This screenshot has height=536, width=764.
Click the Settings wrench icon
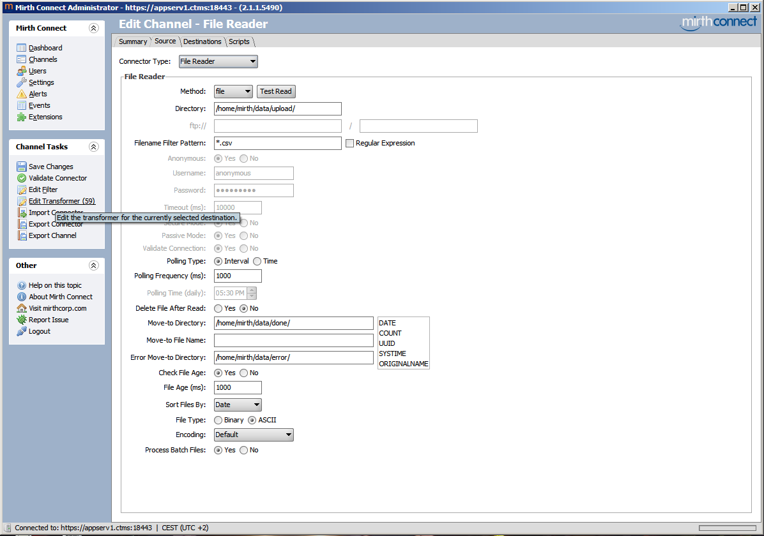[x=22, y=82]
